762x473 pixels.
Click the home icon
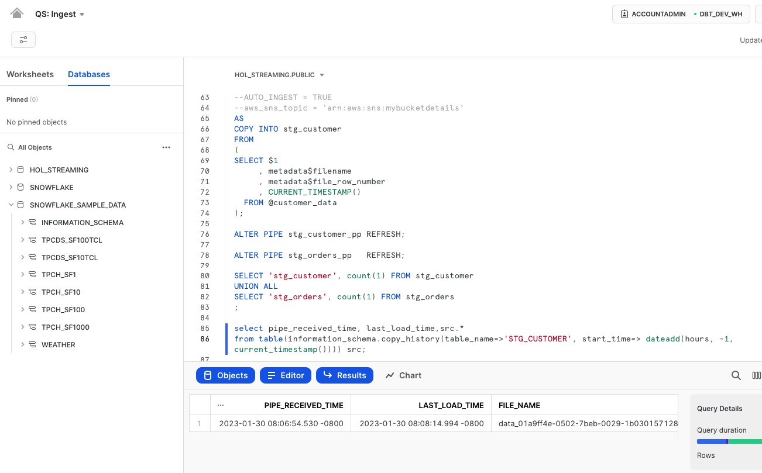click(x=17, y=13)
